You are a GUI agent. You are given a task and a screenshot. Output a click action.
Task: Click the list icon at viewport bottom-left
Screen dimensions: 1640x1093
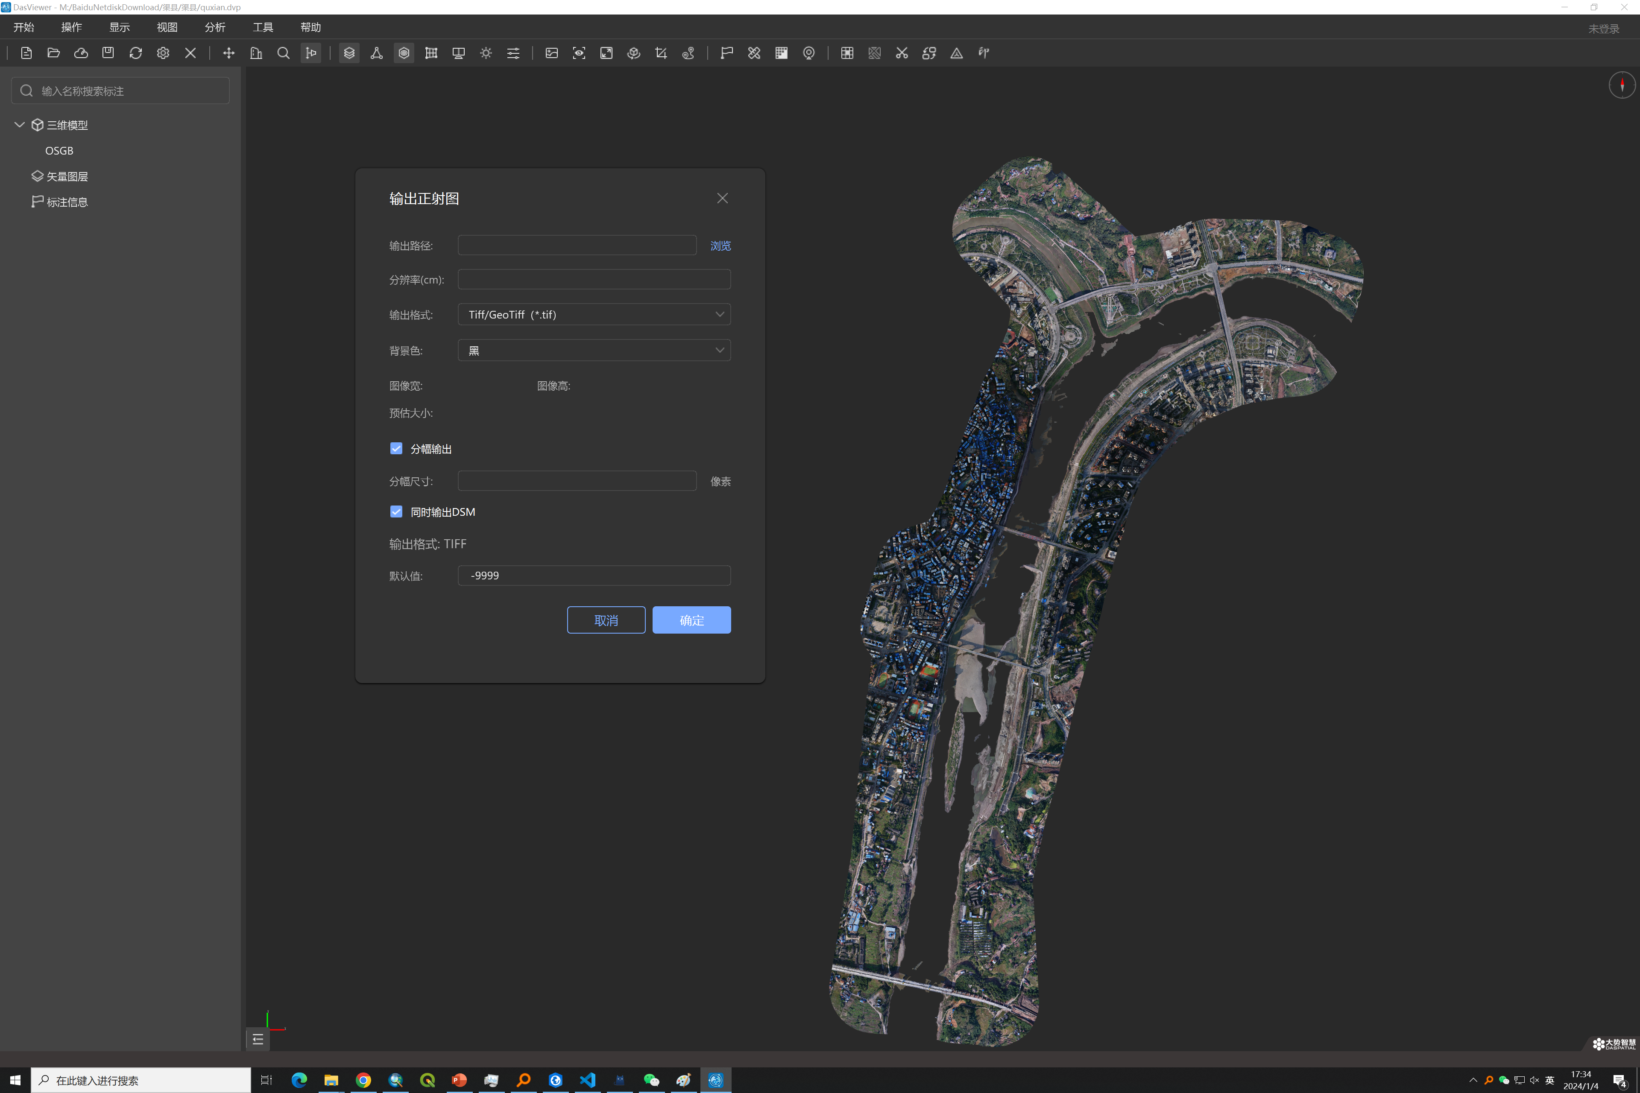(258, 1039)
